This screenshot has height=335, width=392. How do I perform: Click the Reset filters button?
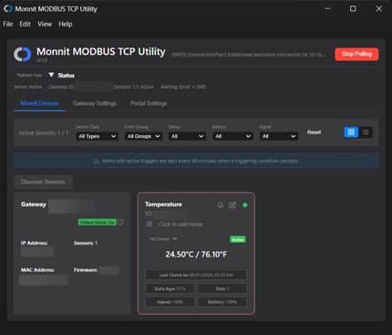pos(314,132)
